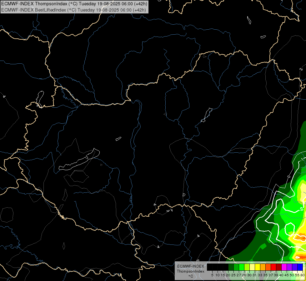Click legend tick value '35'

(x=265, y=275)
